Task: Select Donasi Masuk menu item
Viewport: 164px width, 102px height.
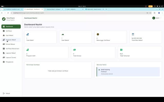Action: pos(11,44)
